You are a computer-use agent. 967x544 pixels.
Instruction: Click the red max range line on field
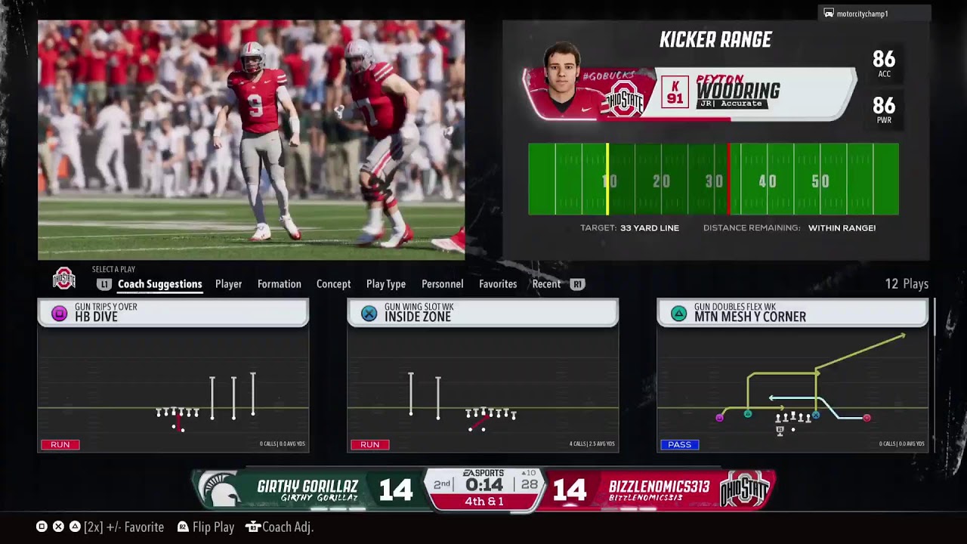tap(728, 179)
